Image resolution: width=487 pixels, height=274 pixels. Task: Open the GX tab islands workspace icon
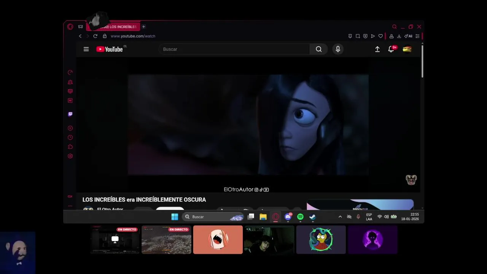click(80, 27)
